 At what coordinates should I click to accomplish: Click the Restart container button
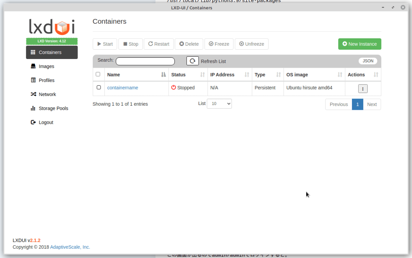click(x=159, y=44)
